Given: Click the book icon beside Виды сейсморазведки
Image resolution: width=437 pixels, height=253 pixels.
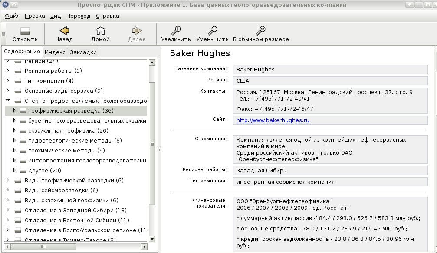Looking at the screenshot, I should 18,191.
